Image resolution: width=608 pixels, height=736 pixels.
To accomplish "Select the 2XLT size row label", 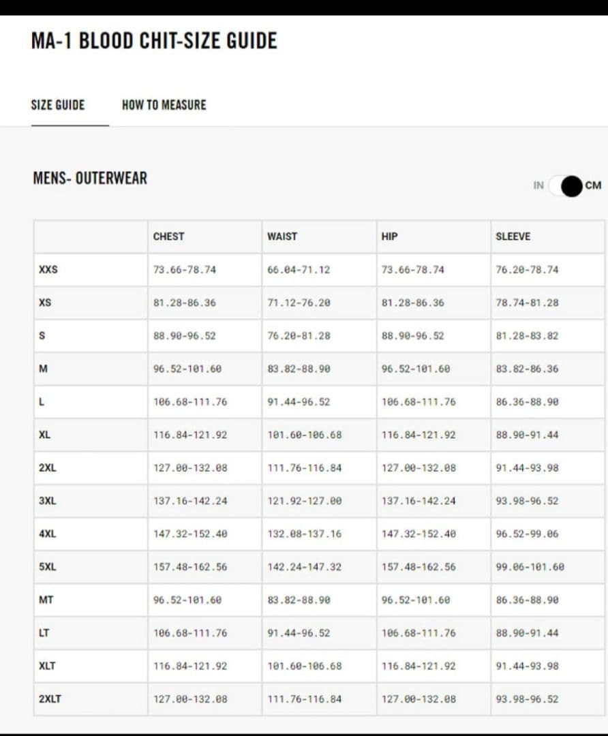I will [x=50, y=699].
